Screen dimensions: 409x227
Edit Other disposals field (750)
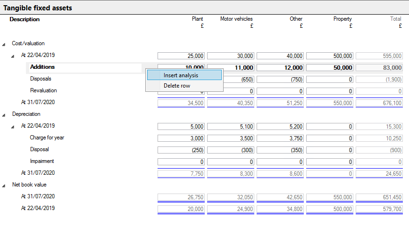coord(280,80)
